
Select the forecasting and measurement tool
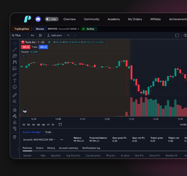(15, 68)
